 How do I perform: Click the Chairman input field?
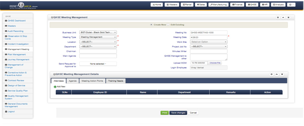pos(98,51)
